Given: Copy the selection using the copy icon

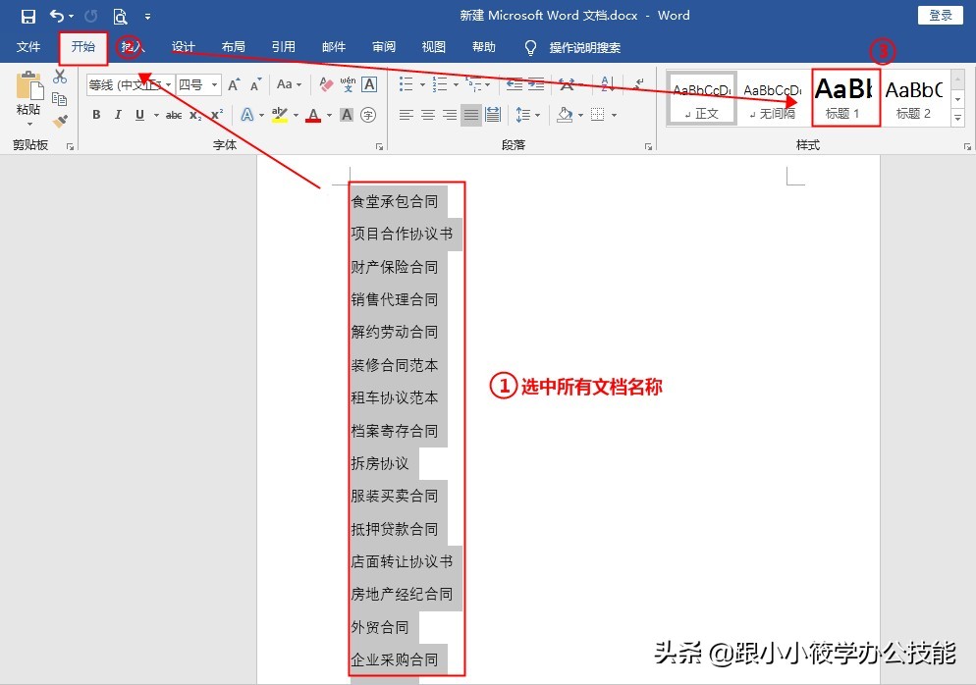Looking at the screenshot, I should click(60, 99).
